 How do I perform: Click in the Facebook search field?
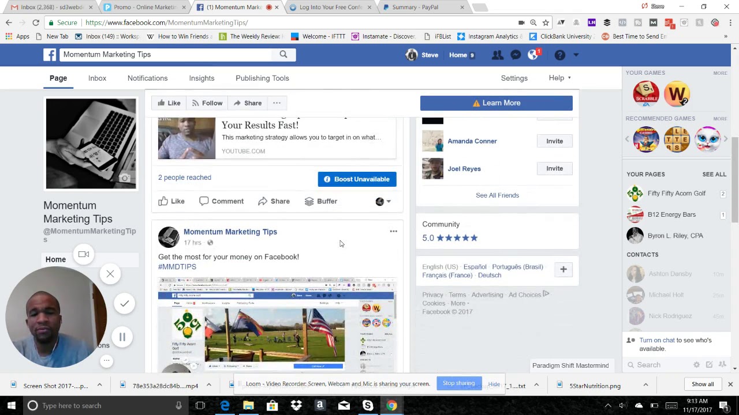click(167, 54)
